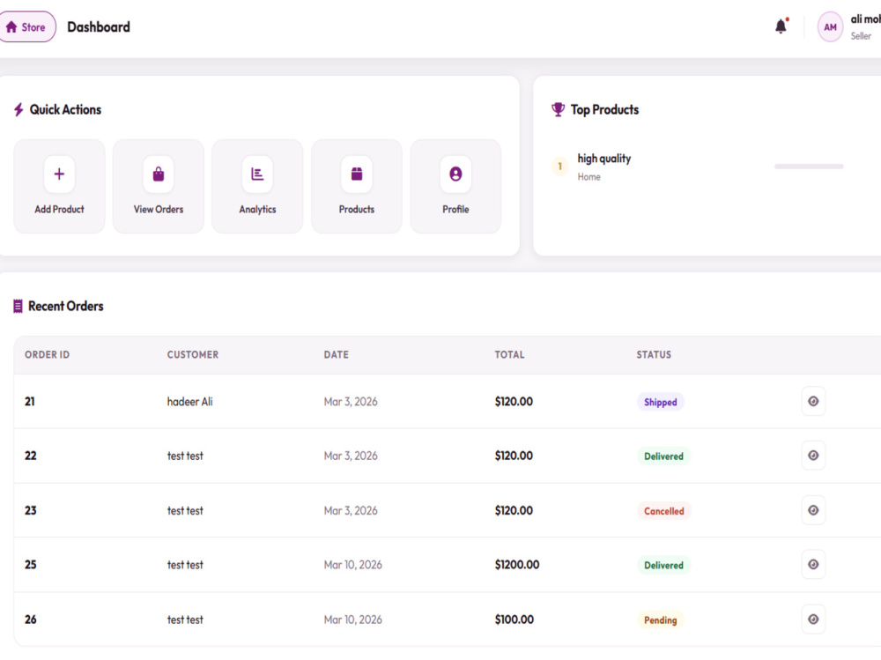Viewport: 881px width, 660px height.
Task: View details of order 23
Action: 813,510
